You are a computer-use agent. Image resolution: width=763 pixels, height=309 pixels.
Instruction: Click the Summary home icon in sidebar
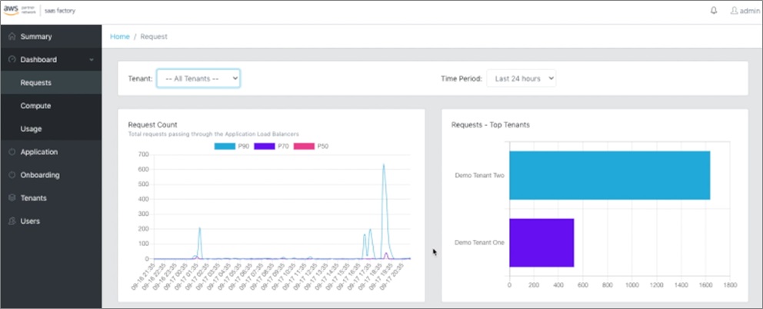[12, 36]
